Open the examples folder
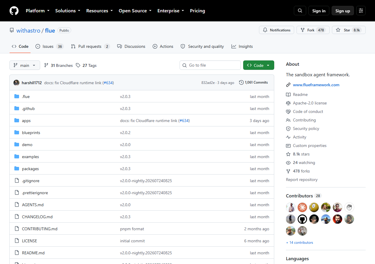375x264 pixels. 30,157
